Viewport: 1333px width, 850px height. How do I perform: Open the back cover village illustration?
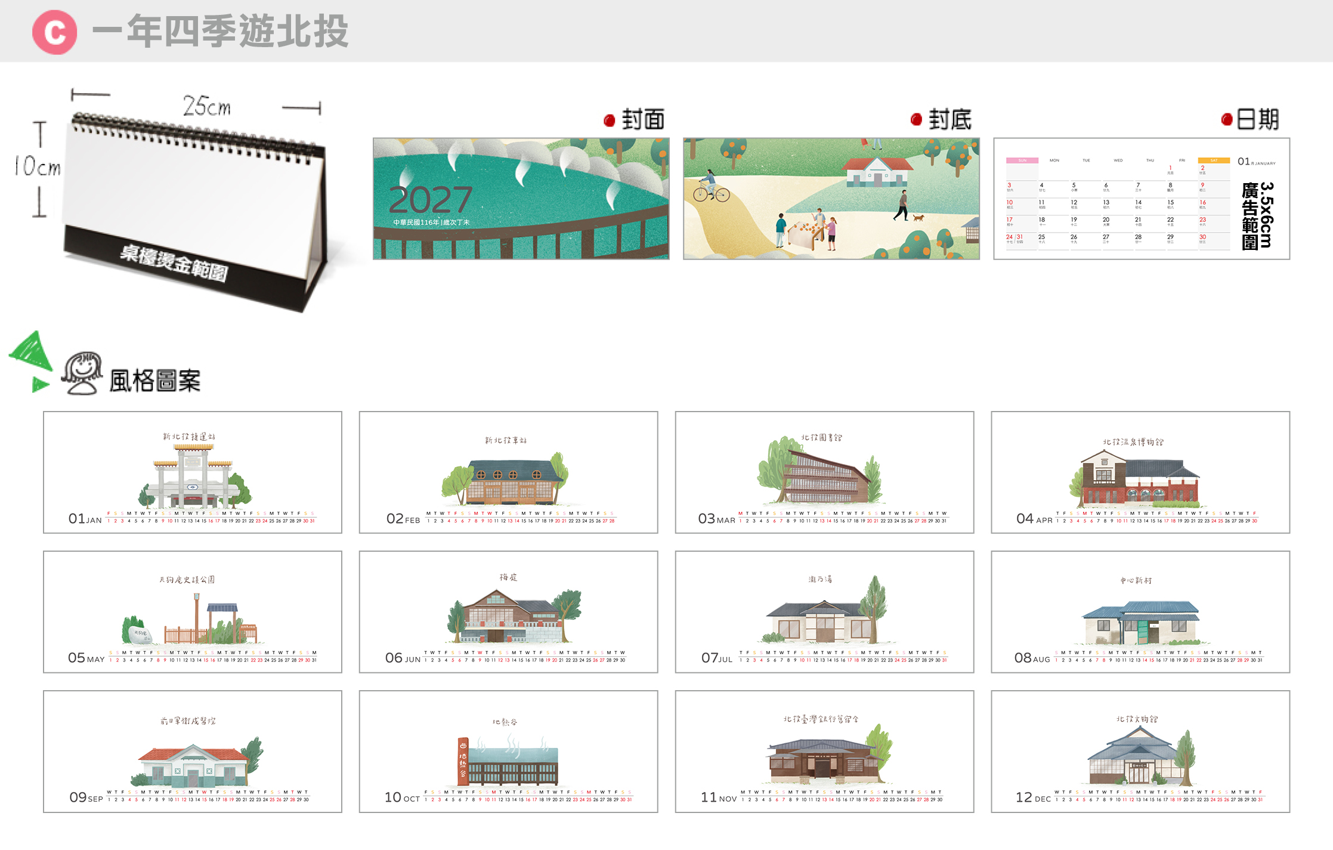831,199
